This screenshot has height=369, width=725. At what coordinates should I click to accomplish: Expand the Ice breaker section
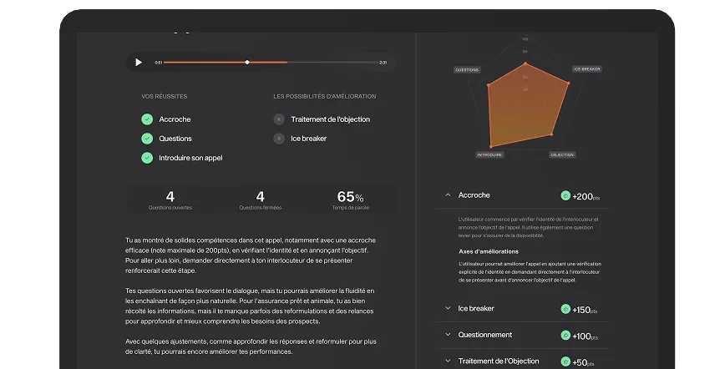tap(448, 309)
